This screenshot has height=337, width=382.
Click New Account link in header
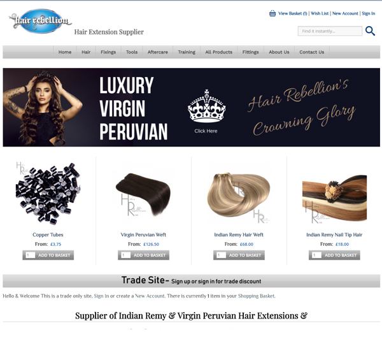click(345, 13)
